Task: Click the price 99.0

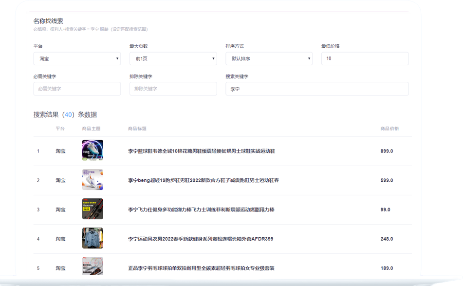Action: [x=385, y=210]
